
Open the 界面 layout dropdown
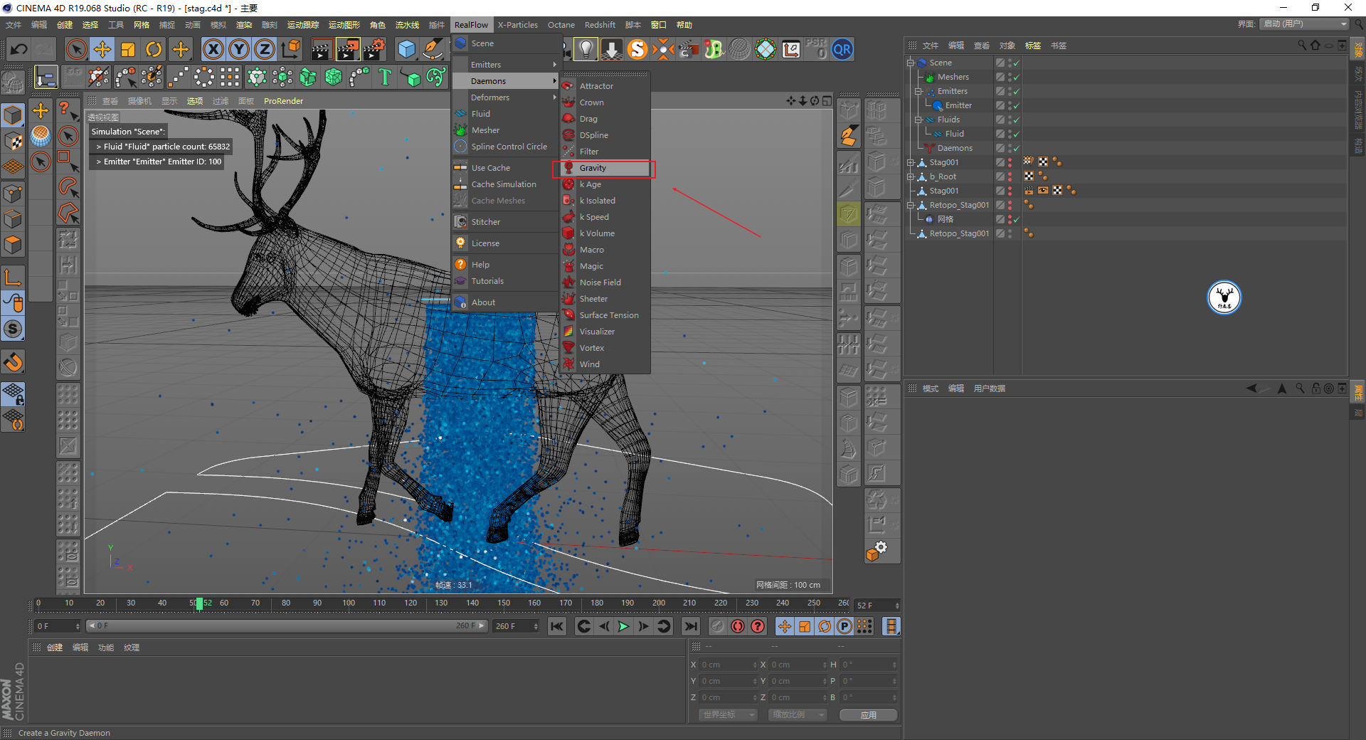point(1305,24)
